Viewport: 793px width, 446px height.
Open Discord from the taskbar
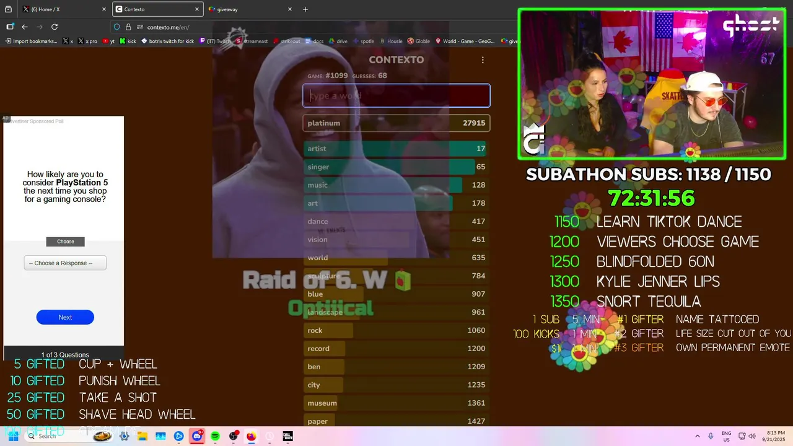tap(197, 436)
